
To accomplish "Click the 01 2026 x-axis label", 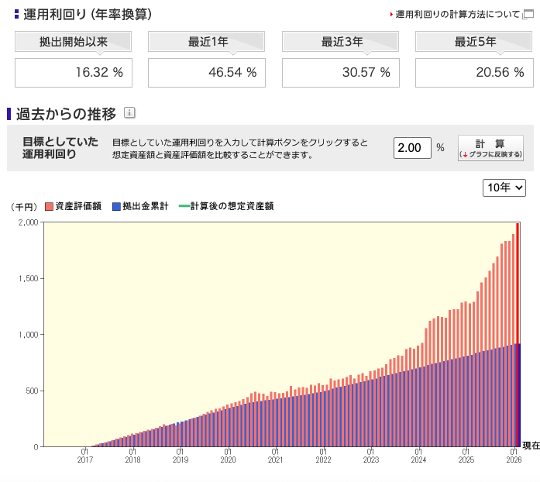I will [x=514, y=456].
